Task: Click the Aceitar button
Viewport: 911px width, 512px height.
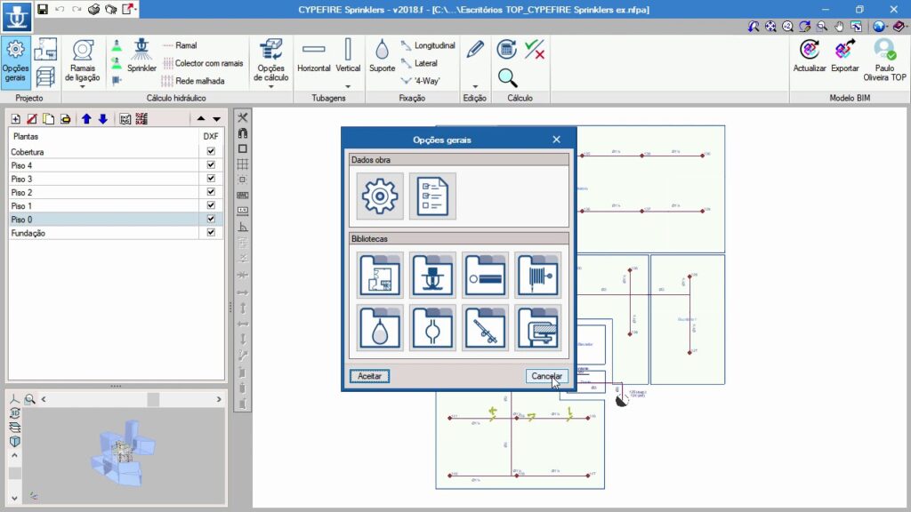Action: 369,377
